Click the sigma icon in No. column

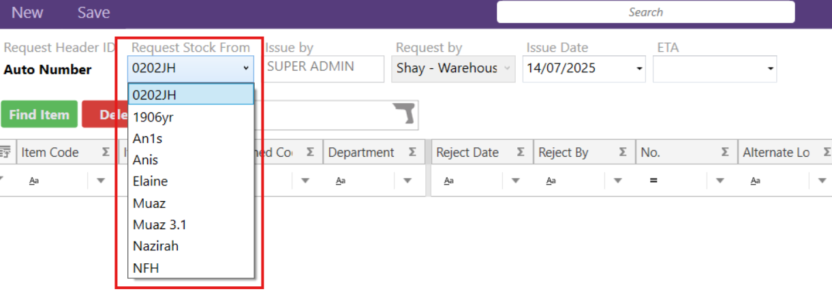point(725,153)
